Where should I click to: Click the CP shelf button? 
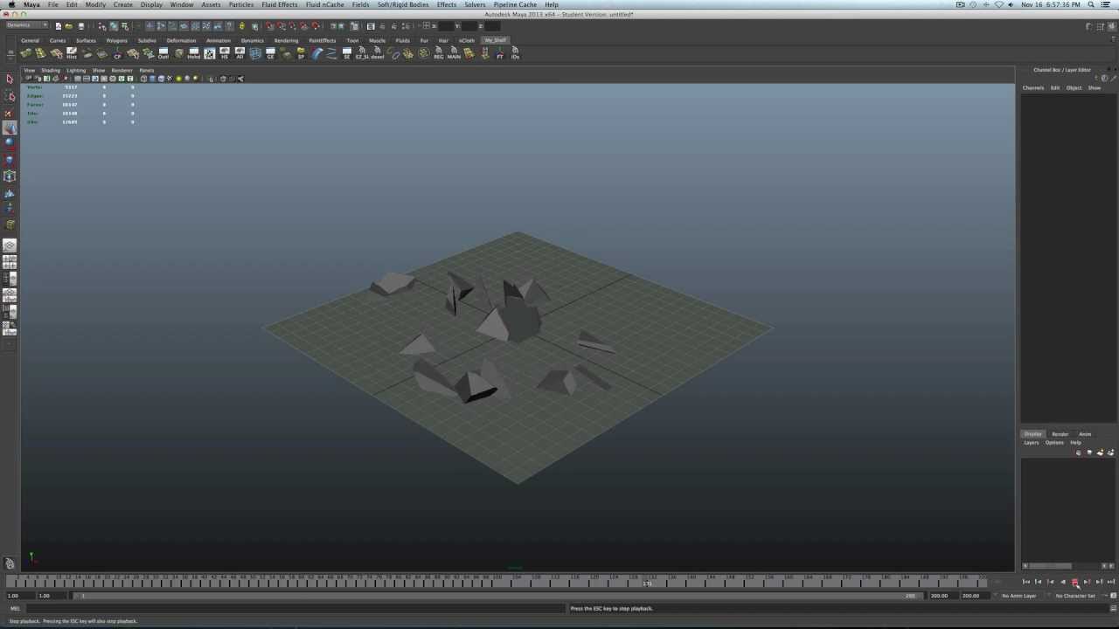click(117, 53)
